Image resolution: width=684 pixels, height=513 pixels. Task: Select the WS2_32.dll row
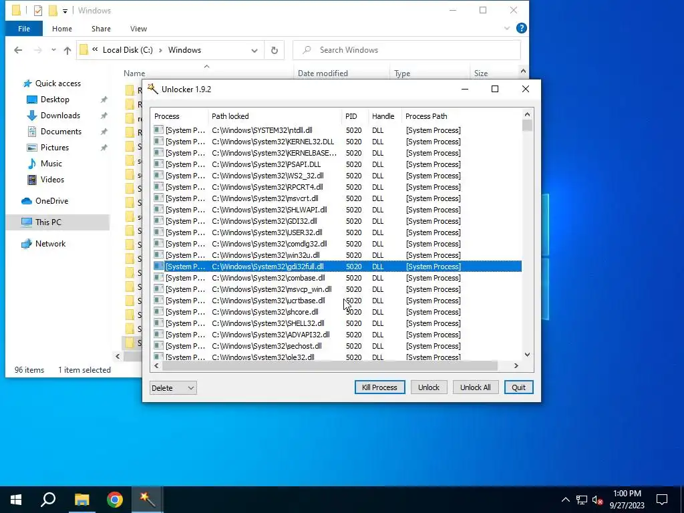pos(337,176)
